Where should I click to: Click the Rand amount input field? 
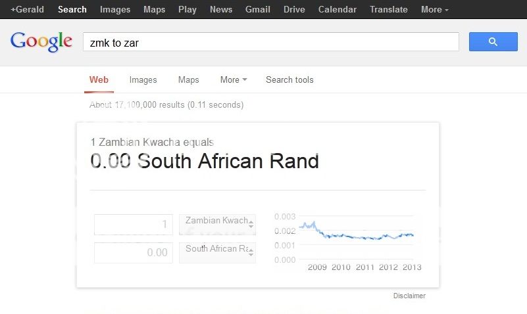tap(134, 253)
